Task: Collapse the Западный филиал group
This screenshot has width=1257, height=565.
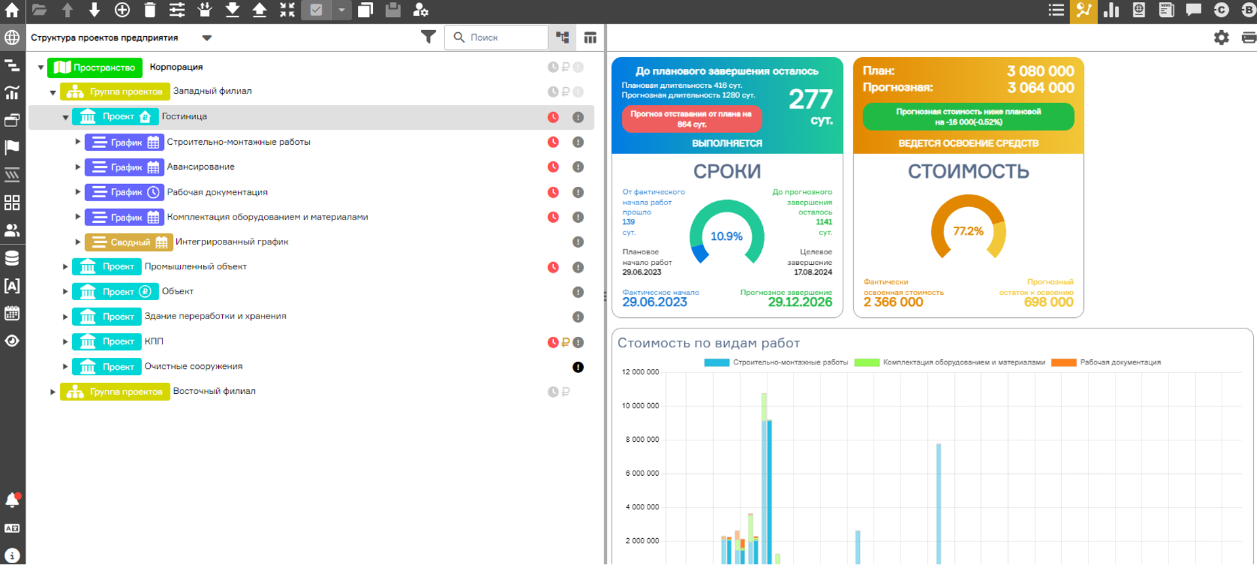Action: click(x=53, y=92)
